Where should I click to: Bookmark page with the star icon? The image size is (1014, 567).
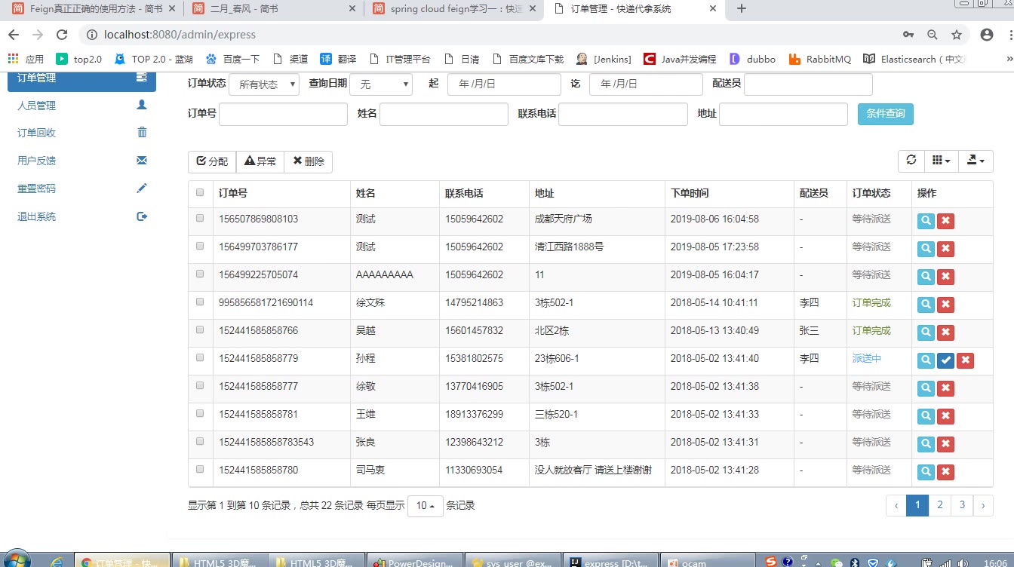click(x=957, y=35)
